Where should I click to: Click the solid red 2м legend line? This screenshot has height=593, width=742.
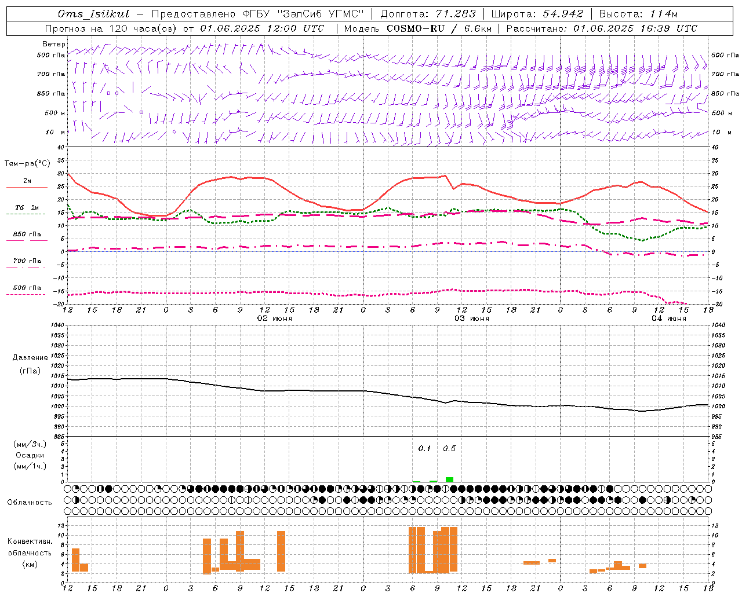pos(27,187)
